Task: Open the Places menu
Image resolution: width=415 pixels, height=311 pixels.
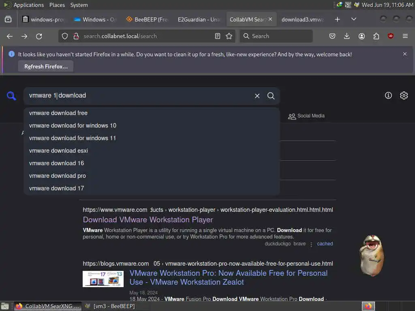Action: click(57, 5)
